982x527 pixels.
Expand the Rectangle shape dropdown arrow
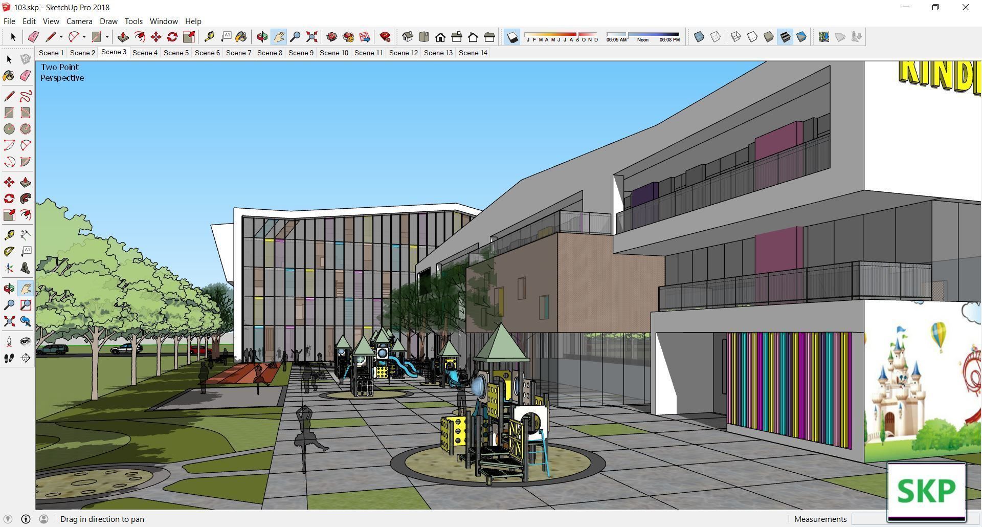click(107, 37)
